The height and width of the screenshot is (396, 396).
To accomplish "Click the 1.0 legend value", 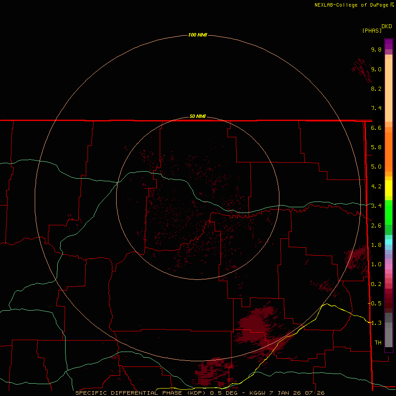I will tap(376, 264).
